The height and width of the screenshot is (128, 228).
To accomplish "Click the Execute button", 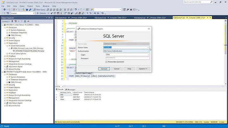I will [41, 13].
